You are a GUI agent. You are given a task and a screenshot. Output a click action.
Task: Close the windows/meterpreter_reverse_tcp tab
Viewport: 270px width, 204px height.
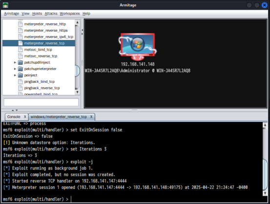click(91, 117)
